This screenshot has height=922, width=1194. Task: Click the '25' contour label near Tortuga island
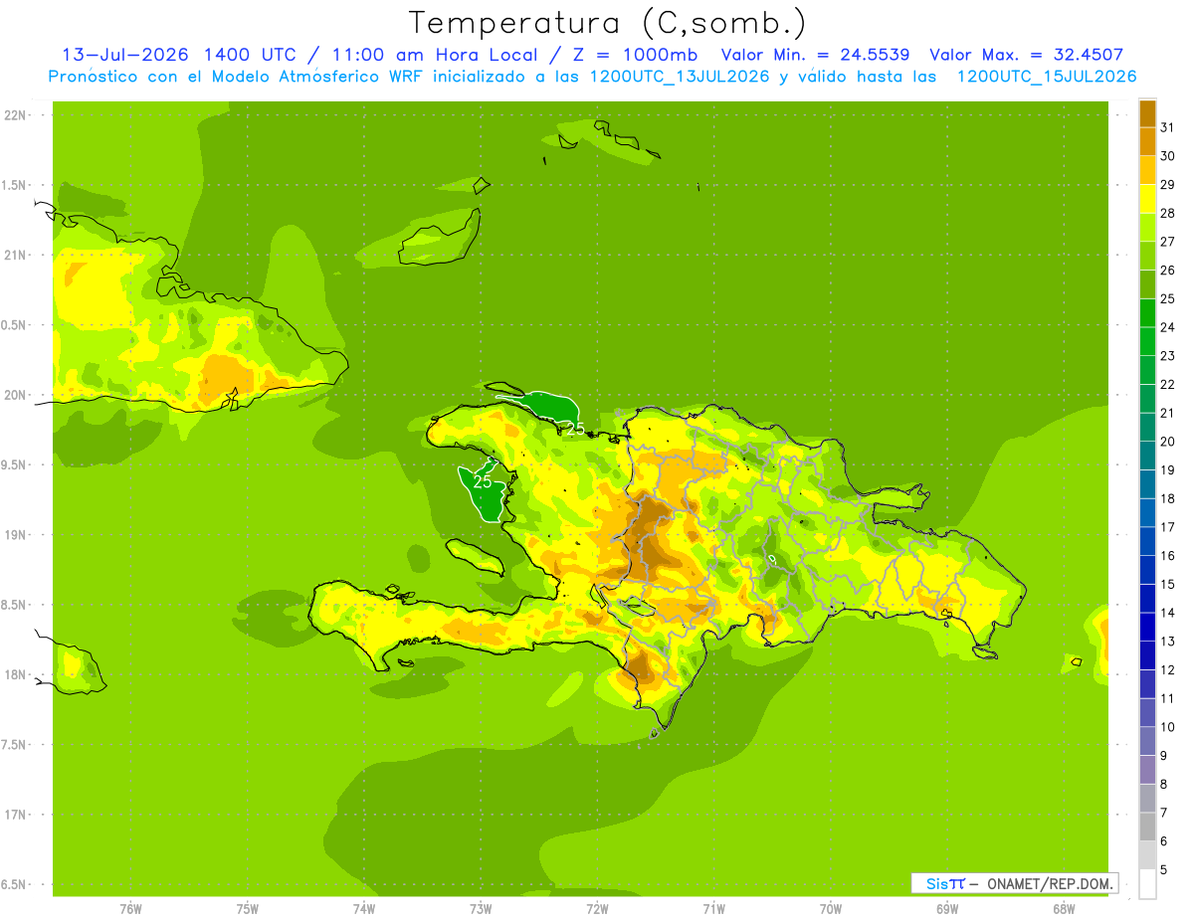(x=575, y=429)
